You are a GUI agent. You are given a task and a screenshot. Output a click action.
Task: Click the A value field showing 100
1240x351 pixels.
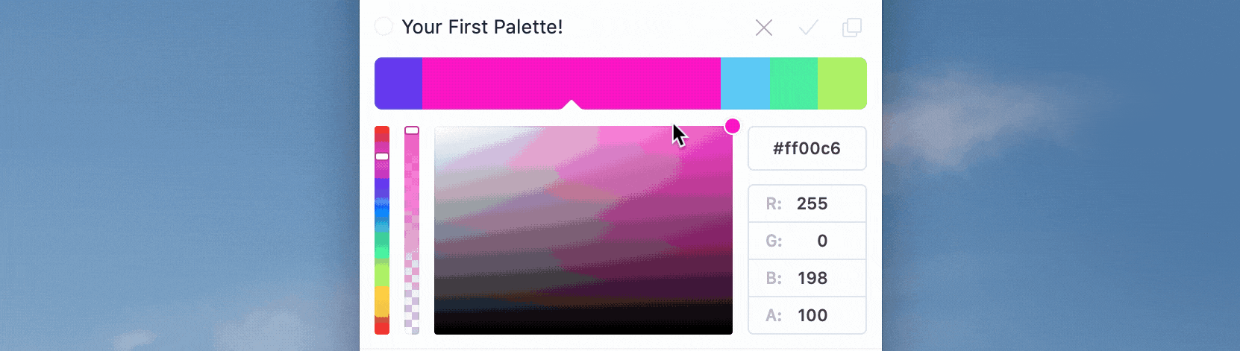(807, 315)
